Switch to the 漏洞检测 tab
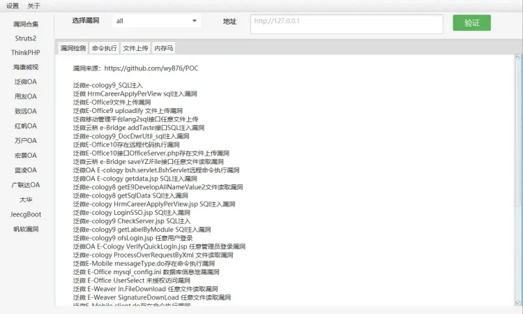Viewport: 523px width, 314px height. coord(73,48)
